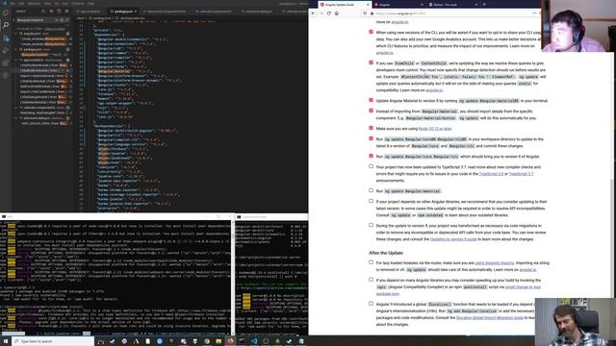Open the 'Updating to version 9 guide' link
Viewport: 616px width, 346px height.
pos(453,239)
